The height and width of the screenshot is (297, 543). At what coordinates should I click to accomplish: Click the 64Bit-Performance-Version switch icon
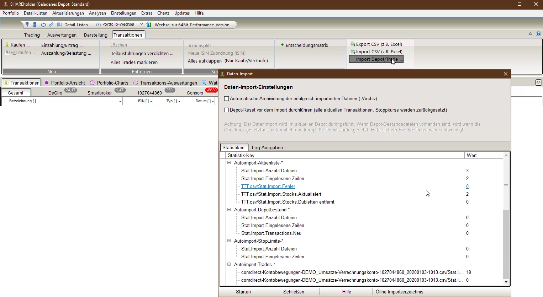(149, 25)
